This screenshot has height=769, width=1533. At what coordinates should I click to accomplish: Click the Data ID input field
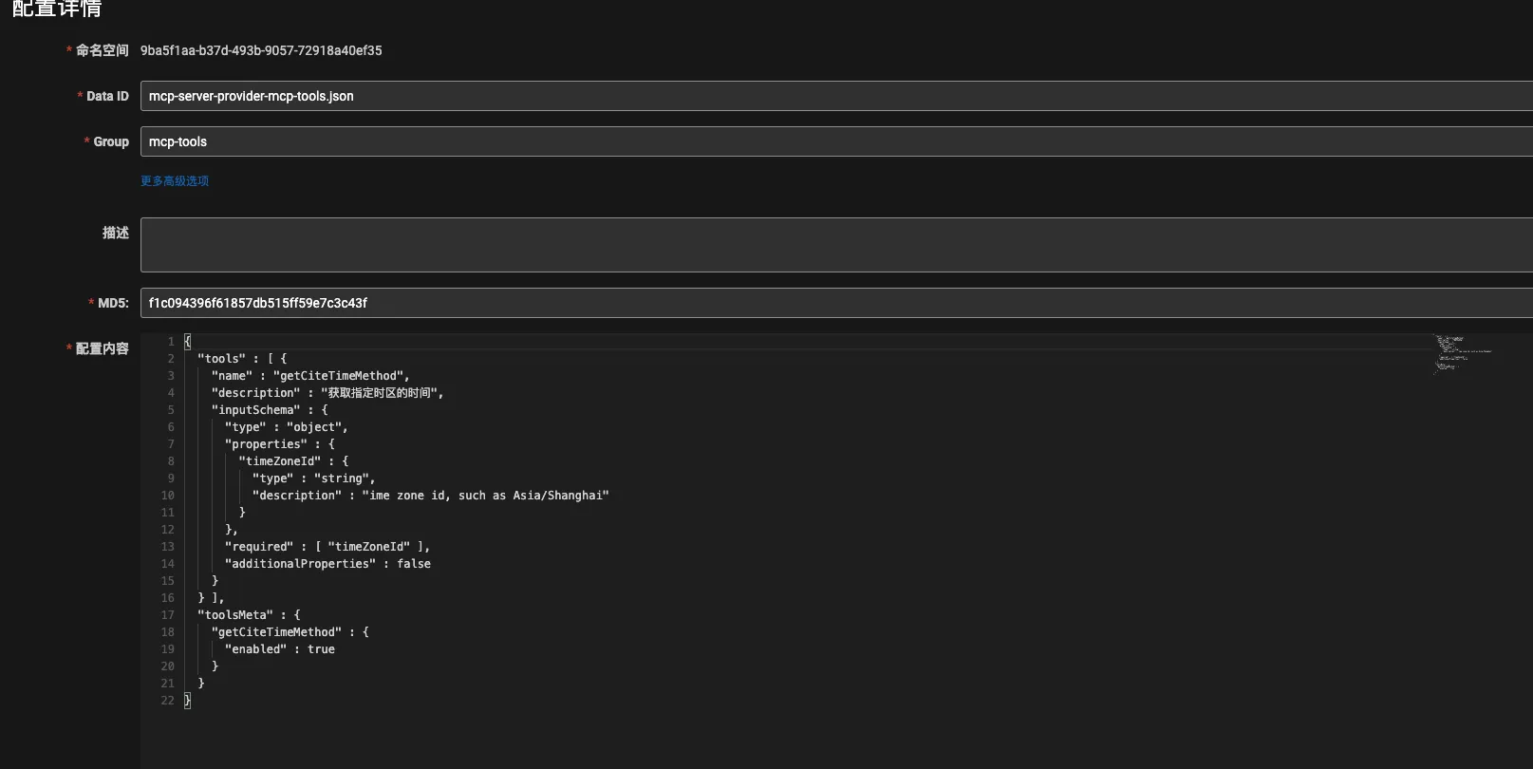click(x=835, y=96)
